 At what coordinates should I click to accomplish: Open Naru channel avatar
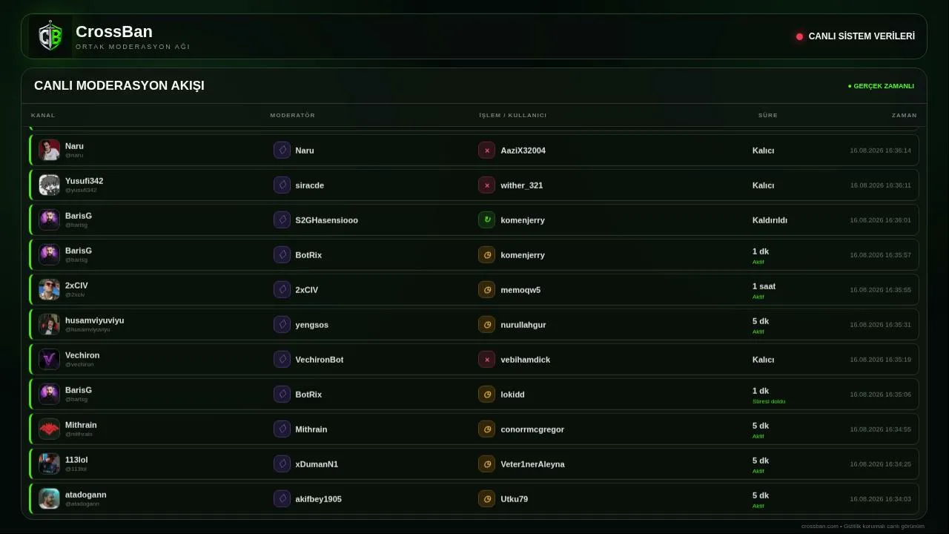pyautogui.click(x=49, y=150)
